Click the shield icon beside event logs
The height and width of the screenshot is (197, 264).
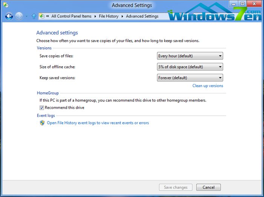coord(42,123)
